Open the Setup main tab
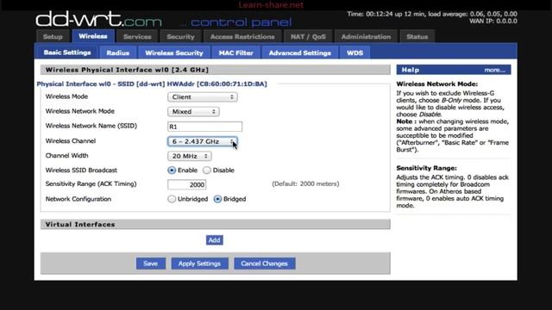 [53, 36]
